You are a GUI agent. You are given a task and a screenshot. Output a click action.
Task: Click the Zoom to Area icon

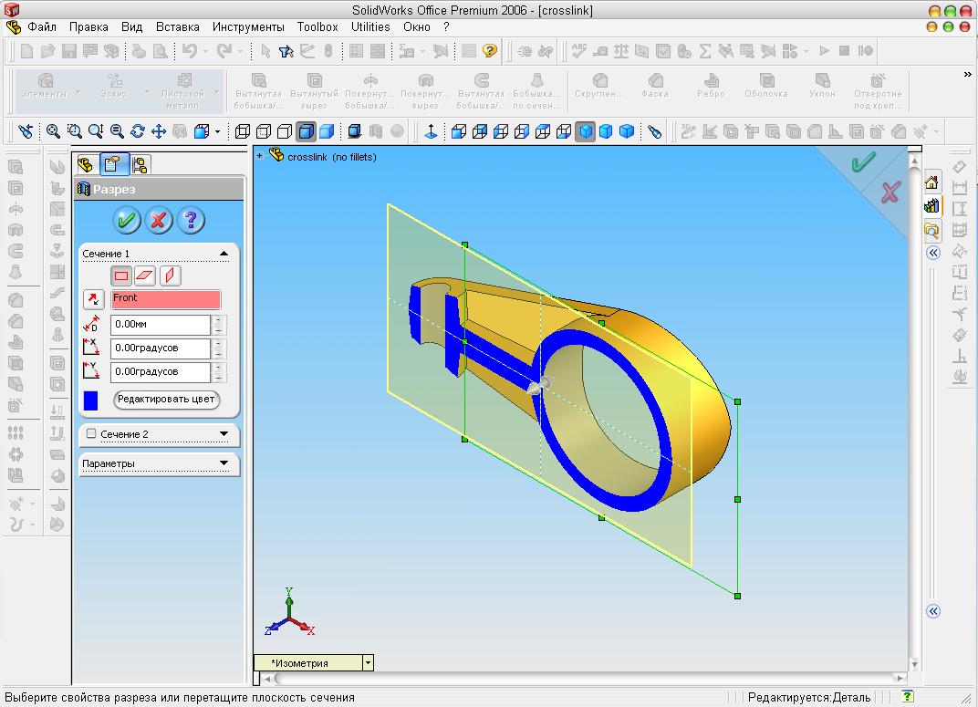click(x=74, y=131)
